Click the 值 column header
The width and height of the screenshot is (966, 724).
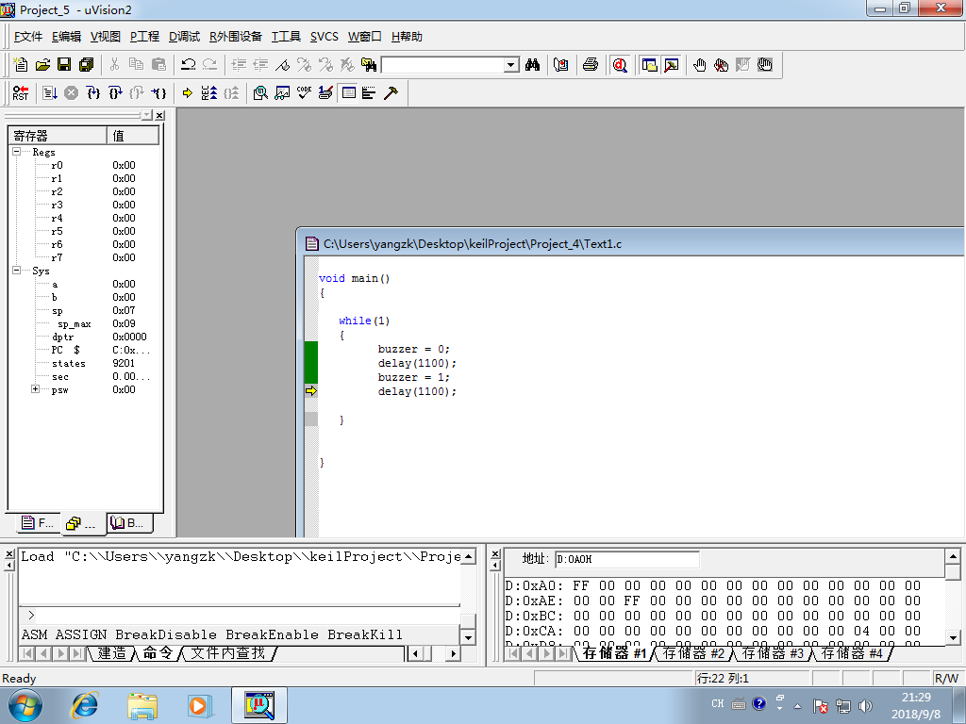[x=134, y=136]
